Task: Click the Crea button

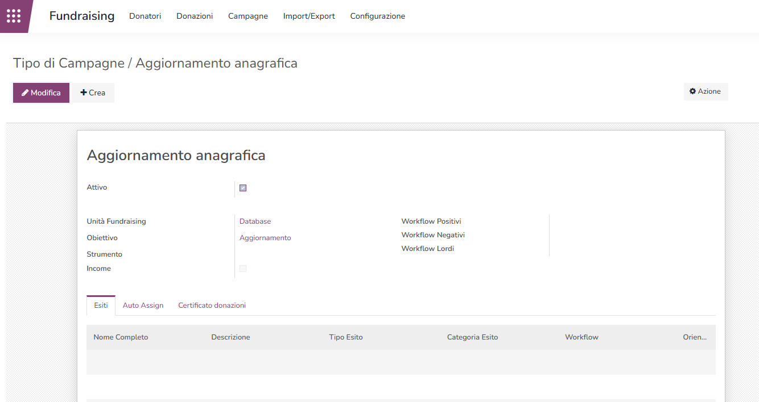Action: 93,93
